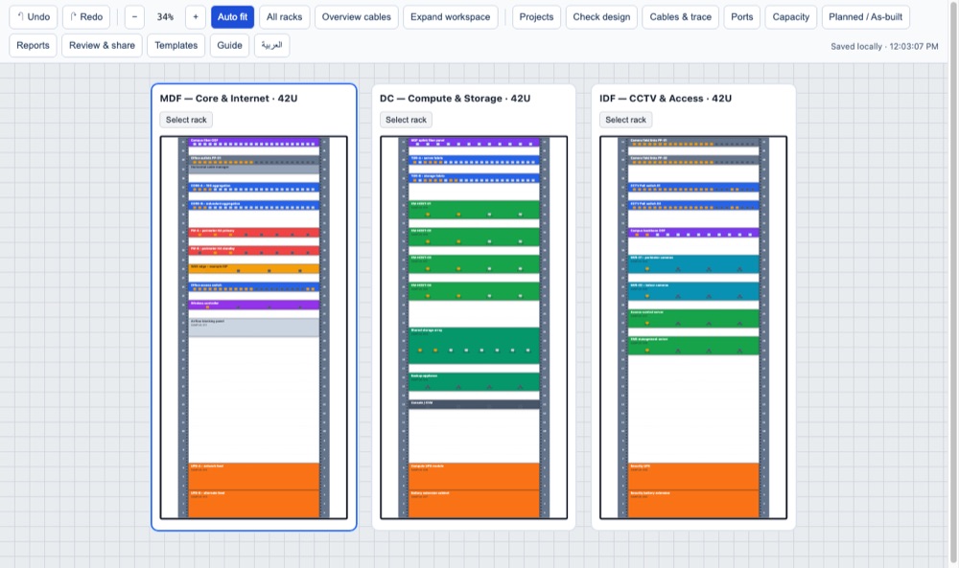Select dark Console / KVM unit
This screenshot has height=568, width=959.
[474, 404]
